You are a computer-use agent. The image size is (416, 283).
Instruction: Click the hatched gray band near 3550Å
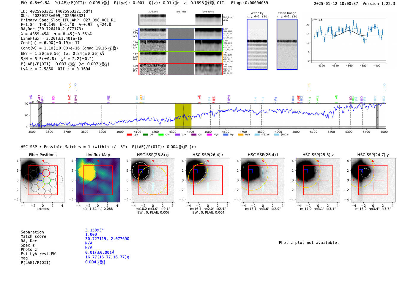coord(40,116)
